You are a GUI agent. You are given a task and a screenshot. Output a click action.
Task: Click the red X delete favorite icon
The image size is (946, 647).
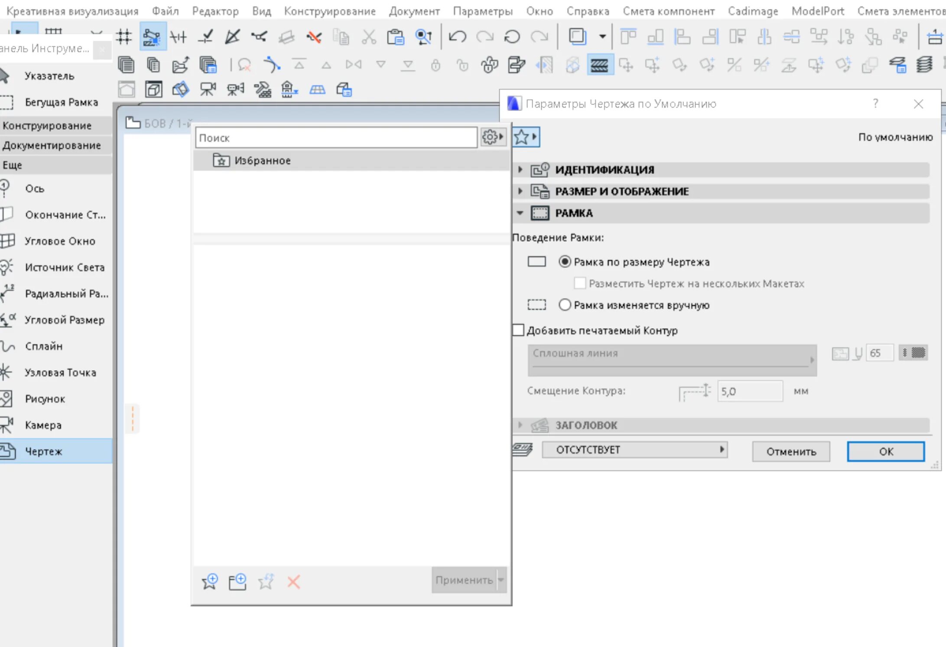[x=293, y=582]
